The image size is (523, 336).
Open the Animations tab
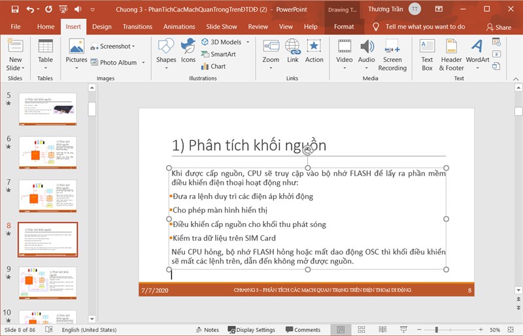tap(179, 27)
